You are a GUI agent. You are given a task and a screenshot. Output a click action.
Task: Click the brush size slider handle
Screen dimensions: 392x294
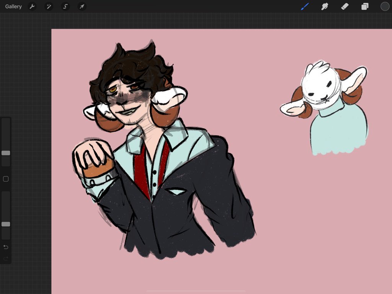6,153
